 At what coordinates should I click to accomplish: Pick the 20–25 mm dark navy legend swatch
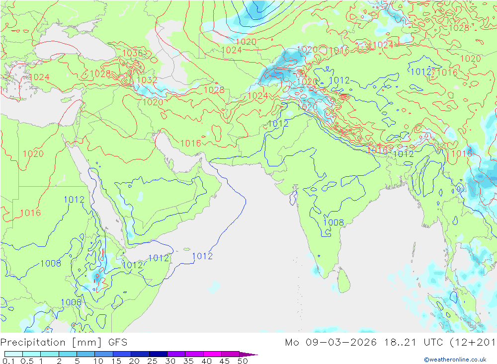(x=140, y=354)
